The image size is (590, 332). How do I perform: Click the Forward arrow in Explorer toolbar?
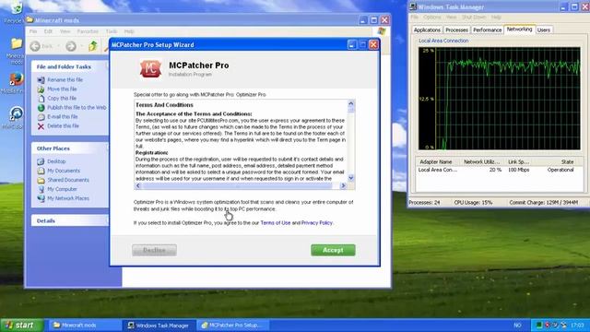71,46
